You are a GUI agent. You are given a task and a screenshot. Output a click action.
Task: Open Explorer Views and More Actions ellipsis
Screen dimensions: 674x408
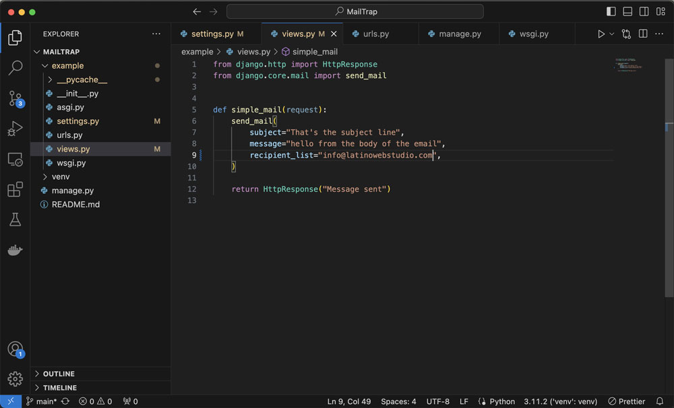pos(156,34)
